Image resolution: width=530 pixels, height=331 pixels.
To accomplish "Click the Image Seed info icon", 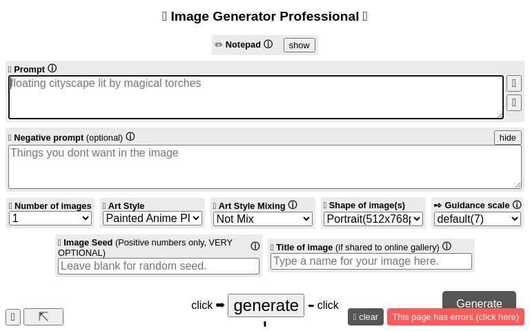I will click(x=255, y=246).
